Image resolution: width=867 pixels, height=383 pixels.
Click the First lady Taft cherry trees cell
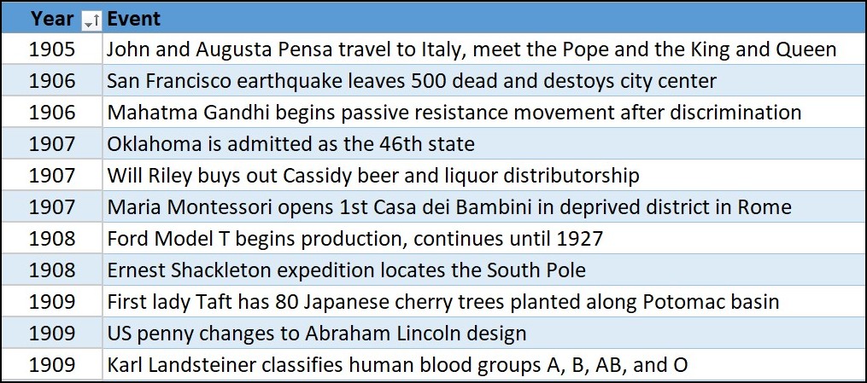pos(442,302)
